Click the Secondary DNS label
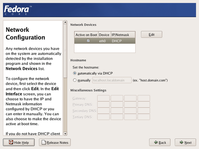The image size is (199, 149). pos(84,111)
